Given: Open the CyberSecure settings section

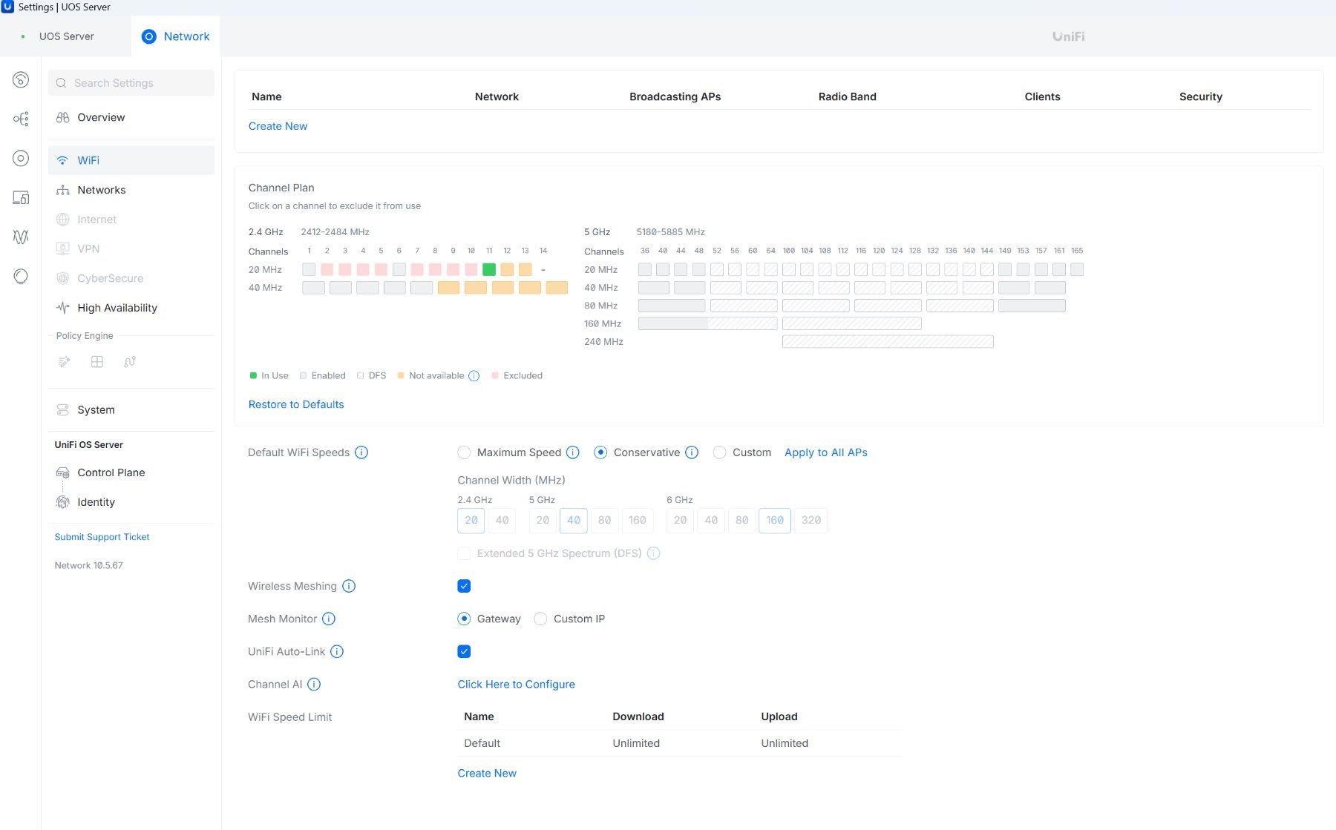Looking at the screenshot, I should [x=131, y=279].
